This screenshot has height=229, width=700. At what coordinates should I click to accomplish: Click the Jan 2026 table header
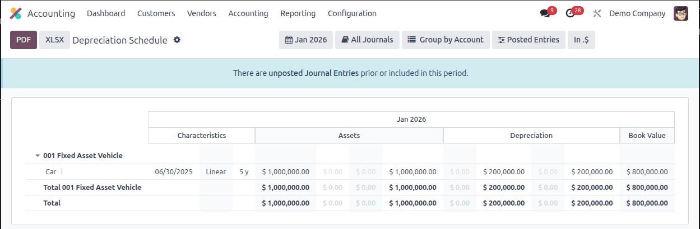(411, 120)
